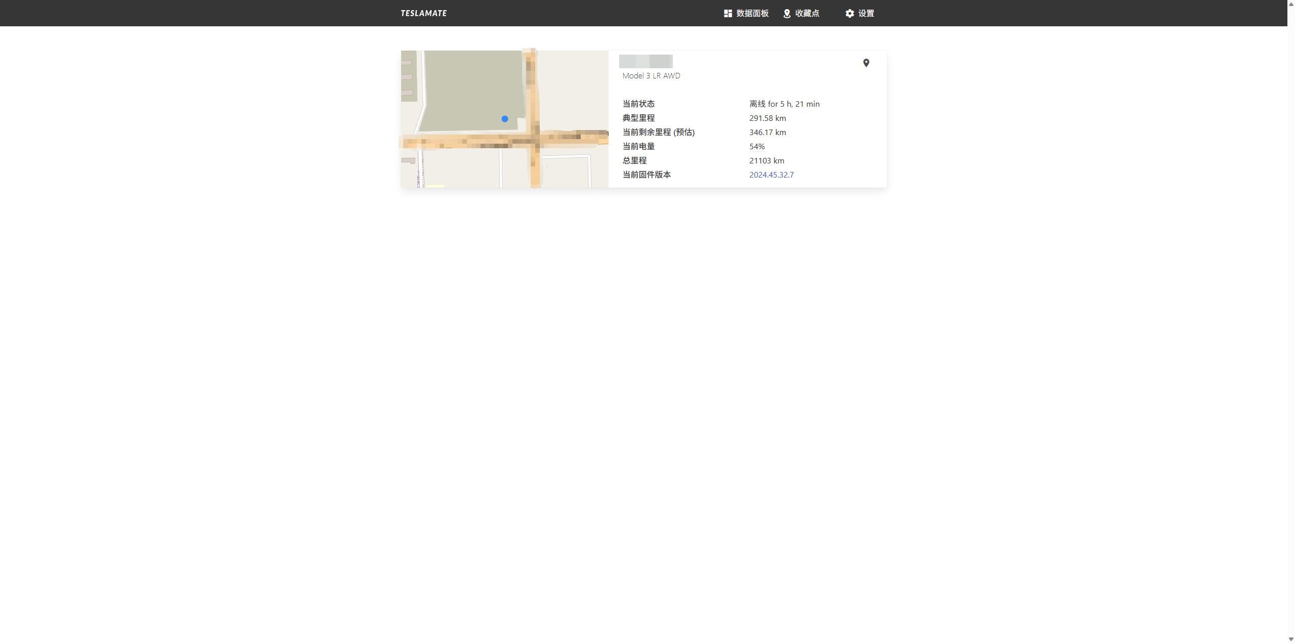Open firmware version 2024.45.32.7 link
Image resolution: width=1295 pixels, height=643 pixels.
point(771,175)
